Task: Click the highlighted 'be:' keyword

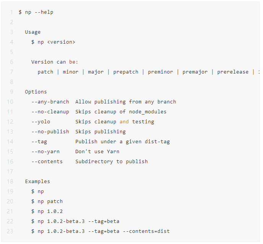Action: tap(74, 62)
